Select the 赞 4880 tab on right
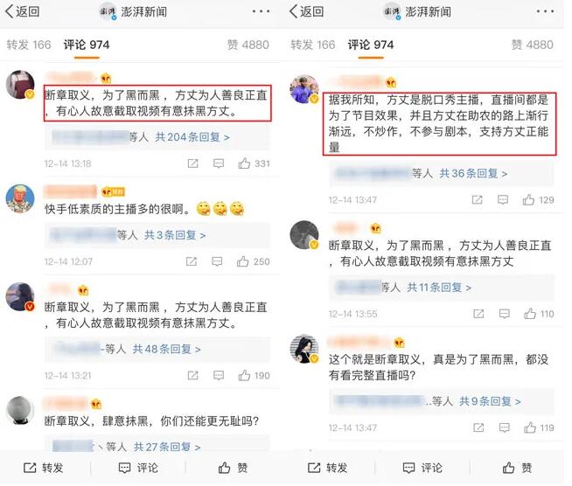This screenshot has height=486, width=572. pos(533,45)
